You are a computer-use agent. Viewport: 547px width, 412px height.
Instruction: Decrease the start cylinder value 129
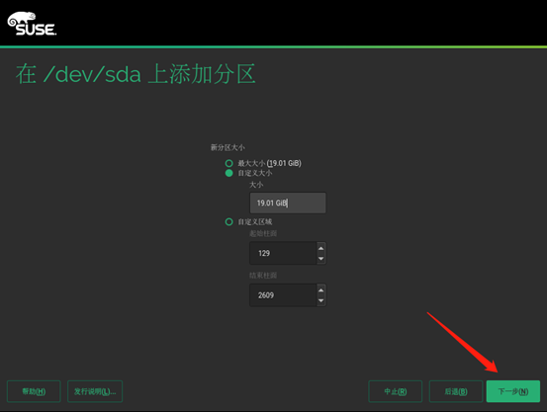pos(320,259)
